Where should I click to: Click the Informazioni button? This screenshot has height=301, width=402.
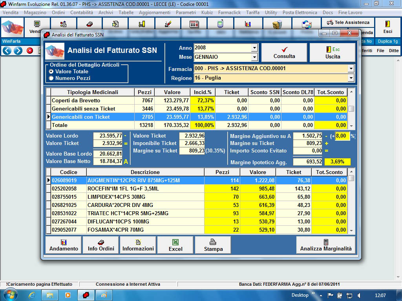[138, 245]
